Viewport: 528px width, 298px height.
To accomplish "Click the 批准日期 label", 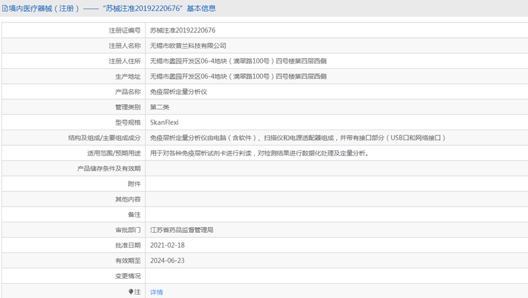I will (127, 245).
